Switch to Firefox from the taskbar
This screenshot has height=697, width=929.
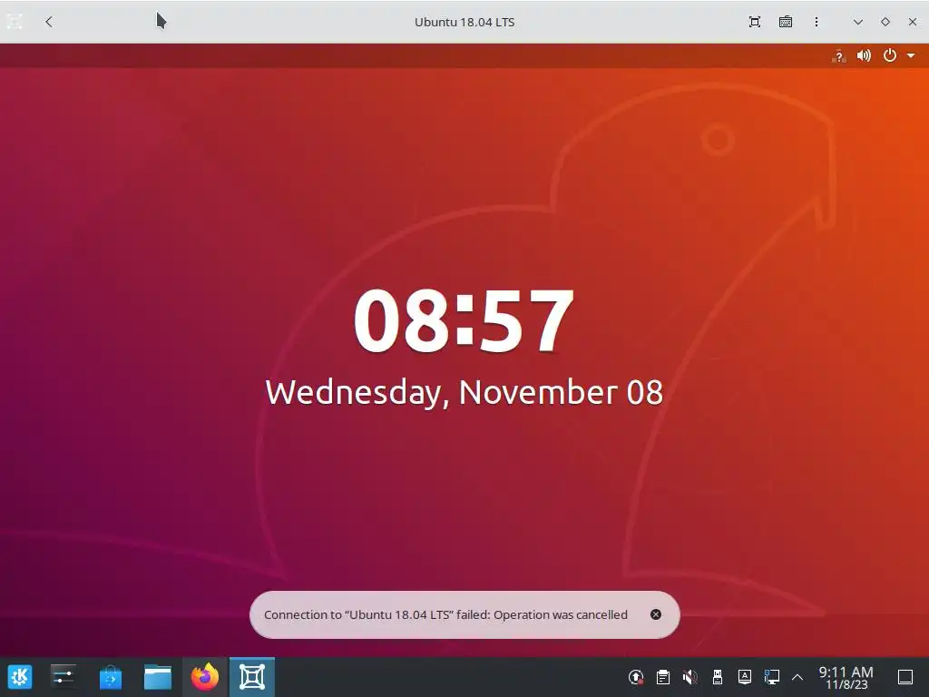pyautogui.click(x=205, y=677)
